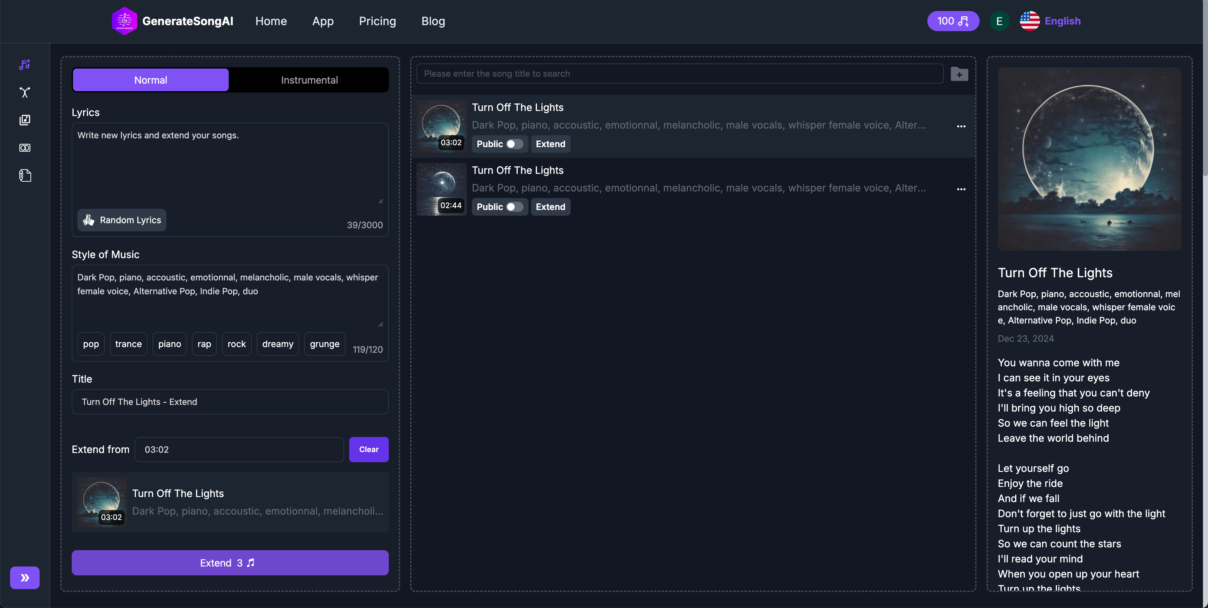Clear the Extend from field
This screenshot has height=608, width=1208.
click(369, 449)
